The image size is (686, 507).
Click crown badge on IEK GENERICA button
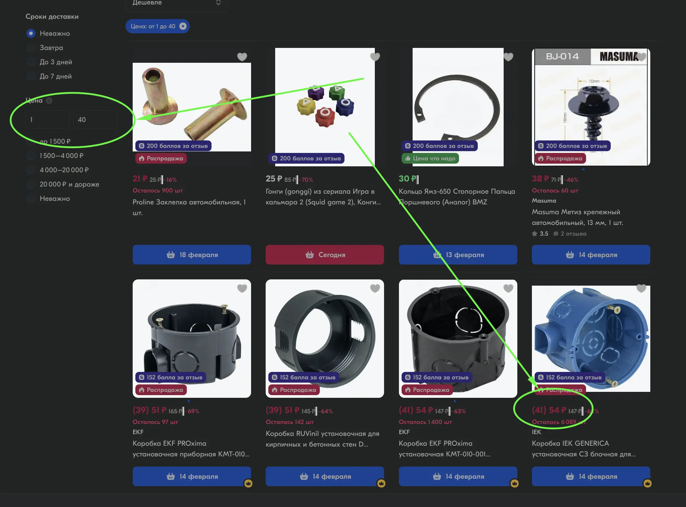(647, 483)
